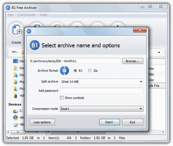Click the Create archive toolbar icon
The image size is (173, 146).
16,30
